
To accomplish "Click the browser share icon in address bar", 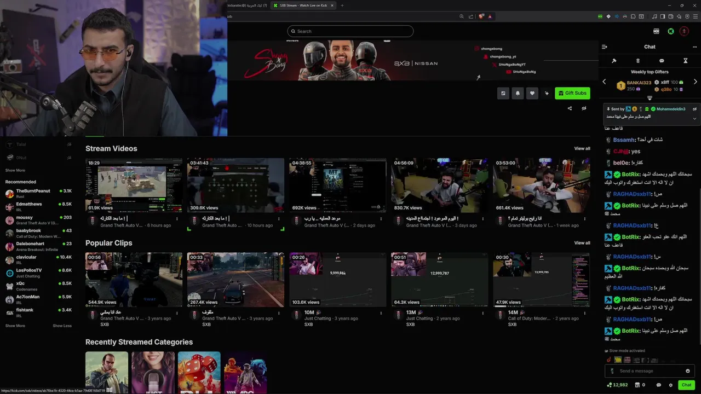I will point(470,16).
